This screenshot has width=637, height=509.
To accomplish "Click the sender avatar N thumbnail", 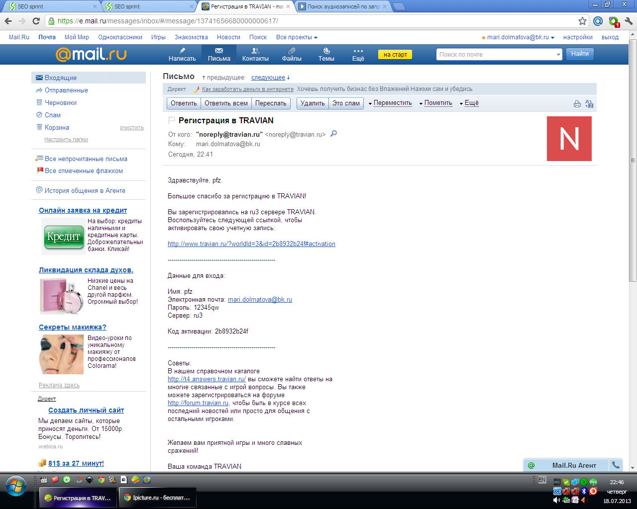I will [x=569, y=139].
